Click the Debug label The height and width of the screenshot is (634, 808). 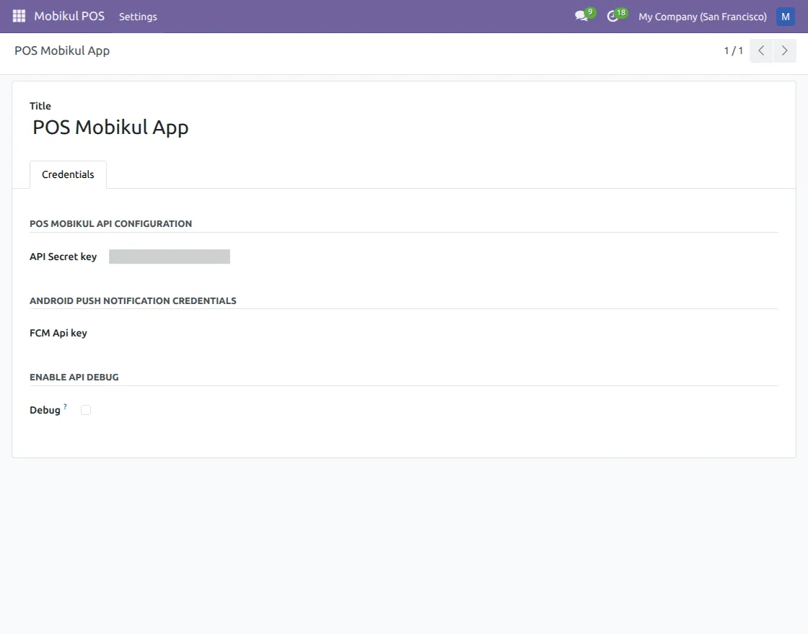[45, 410]
